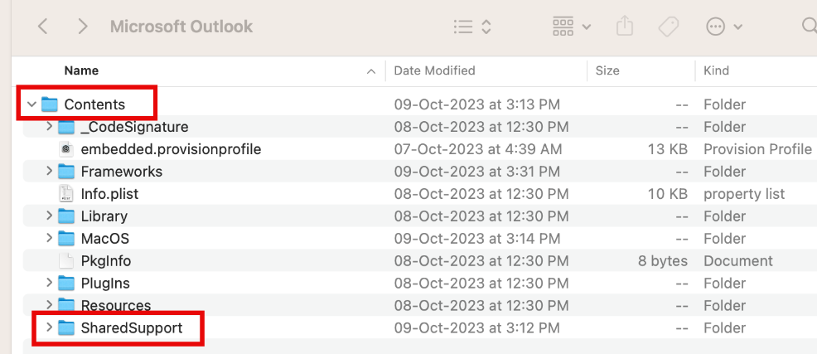Collapse the Contents folder
The height and width of the screenshot is (354, 817).
[31, 104]
